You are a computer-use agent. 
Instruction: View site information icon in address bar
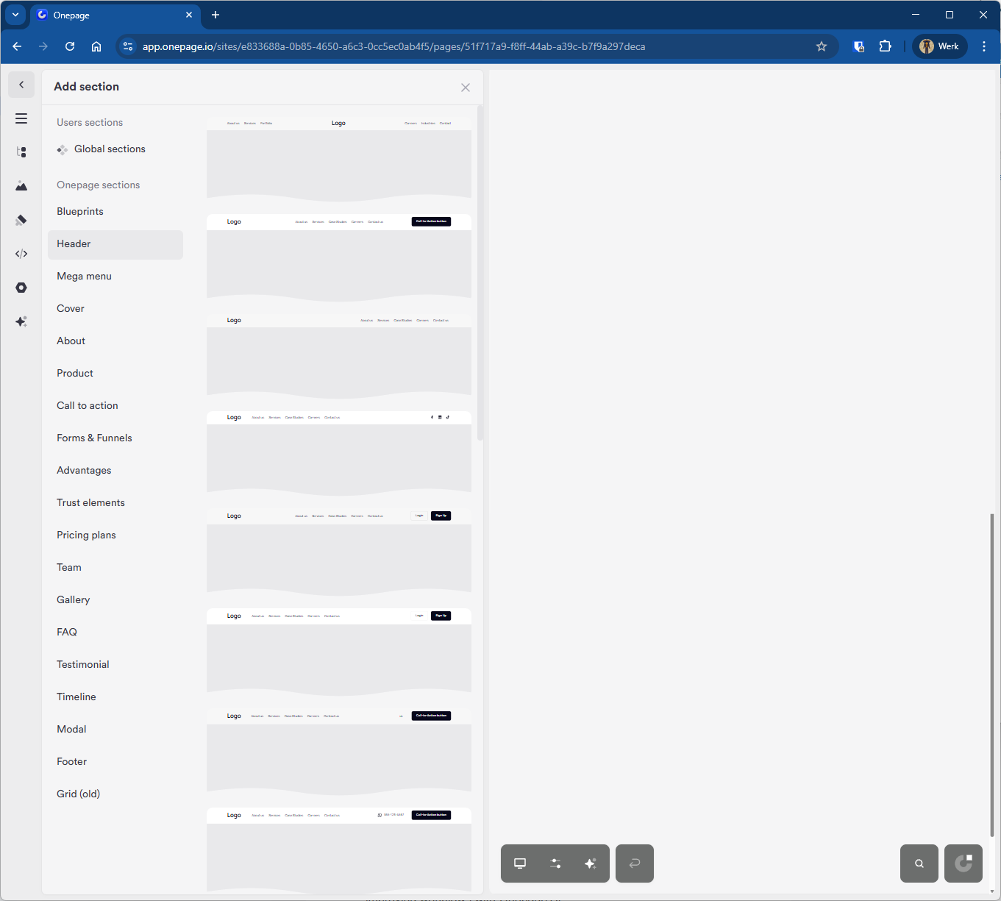[x=128, y=46]
